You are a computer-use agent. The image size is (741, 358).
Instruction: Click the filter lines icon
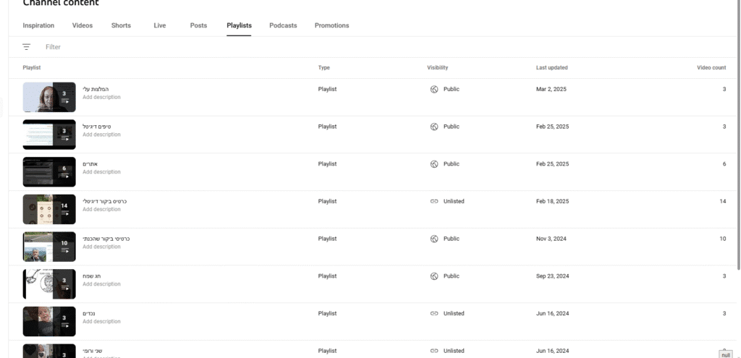[x=27, y=47]
